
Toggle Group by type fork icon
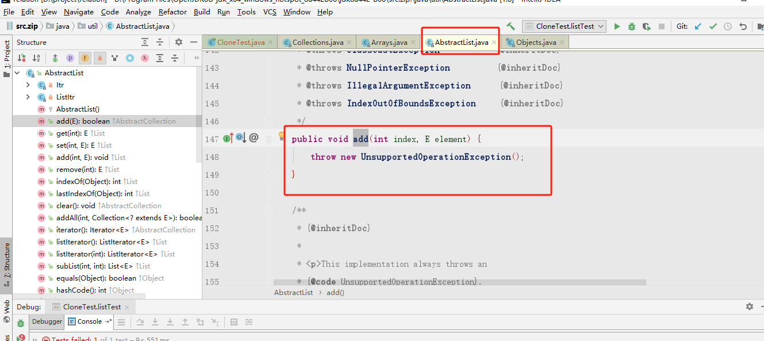pos(115,58)
